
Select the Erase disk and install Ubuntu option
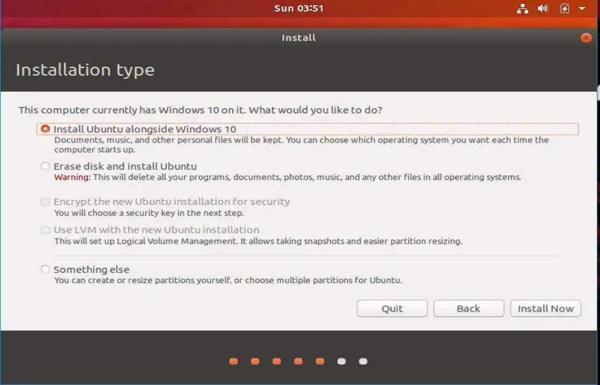[x=45, y=166]
